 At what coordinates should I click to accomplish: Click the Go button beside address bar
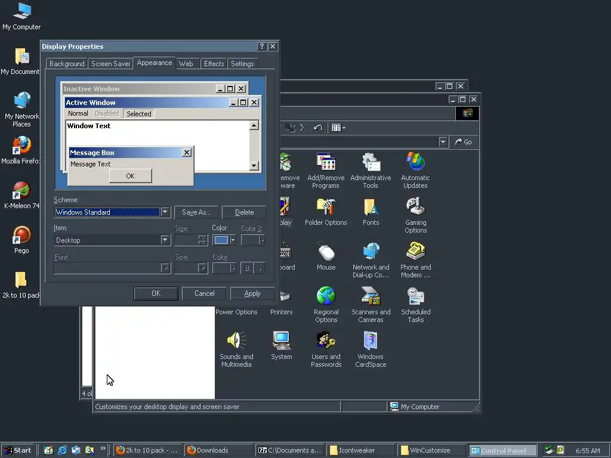coord(463,142)
